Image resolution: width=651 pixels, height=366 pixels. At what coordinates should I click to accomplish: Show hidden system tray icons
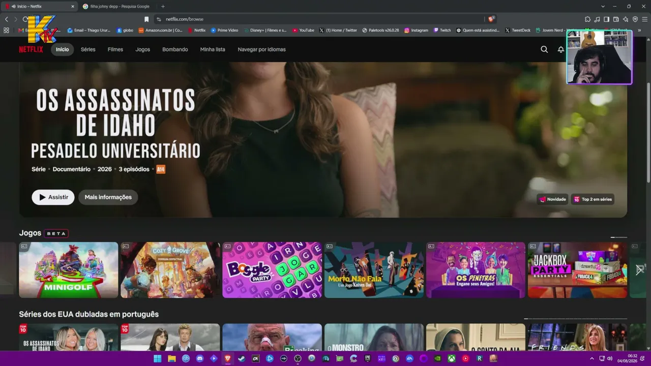click(592, 358)
